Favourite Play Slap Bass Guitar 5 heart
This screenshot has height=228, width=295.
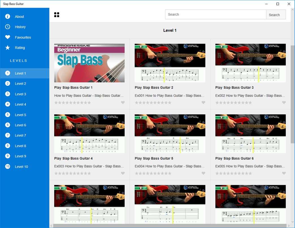coord(203,173)
